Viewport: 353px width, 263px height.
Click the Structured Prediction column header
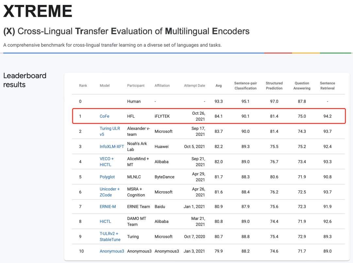tap(274, 86)
